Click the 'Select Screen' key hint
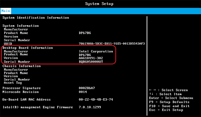The width and height of the screenshot is (201, 117). tap(168, 90)
